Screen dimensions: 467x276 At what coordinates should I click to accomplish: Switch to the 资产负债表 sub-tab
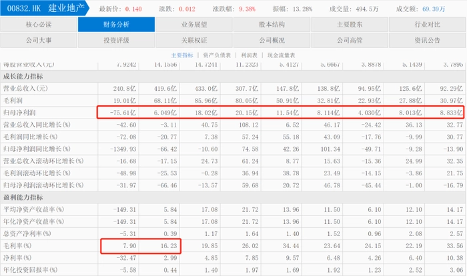pos(217,55)
